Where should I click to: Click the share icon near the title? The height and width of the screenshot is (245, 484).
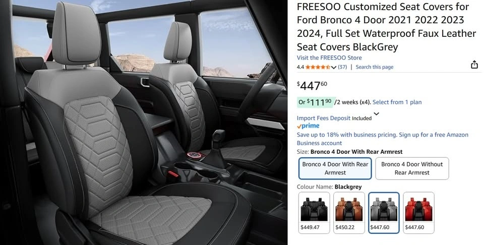pyautogui.click(x=474, y=65)
